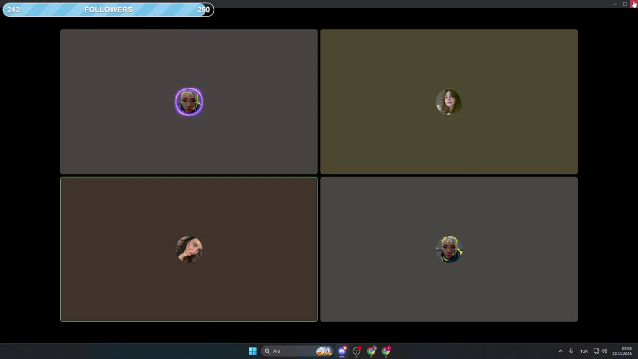Click the Followers goal progress bar

coord(108,9)
